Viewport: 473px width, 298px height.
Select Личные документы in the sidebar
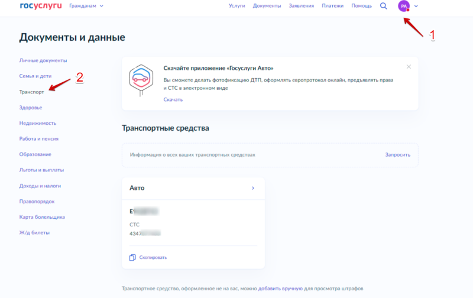click(x=43, y=60)
